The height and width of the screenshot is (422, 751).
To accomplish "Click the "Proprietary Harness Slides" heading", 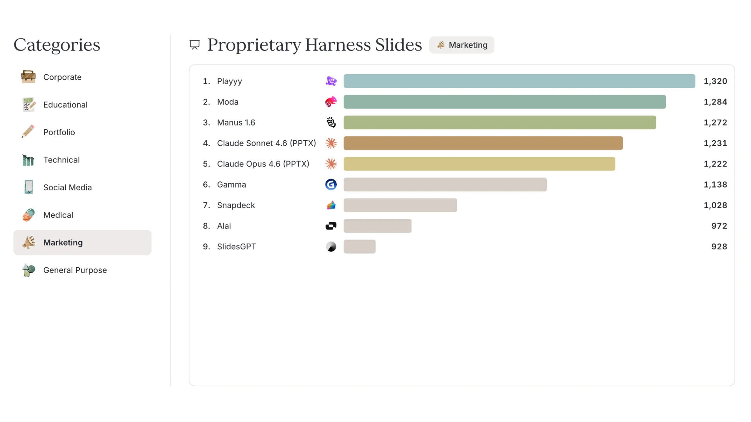I will point(314,45).
